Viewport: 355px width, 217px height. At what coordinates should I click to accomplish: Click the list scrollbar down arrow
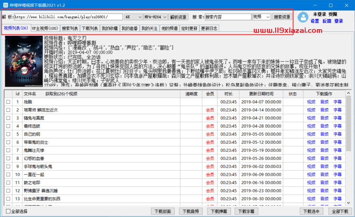pos(348,203)
